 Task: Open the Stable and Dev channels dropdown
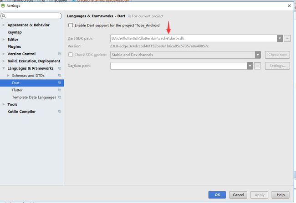pos(258,55)
